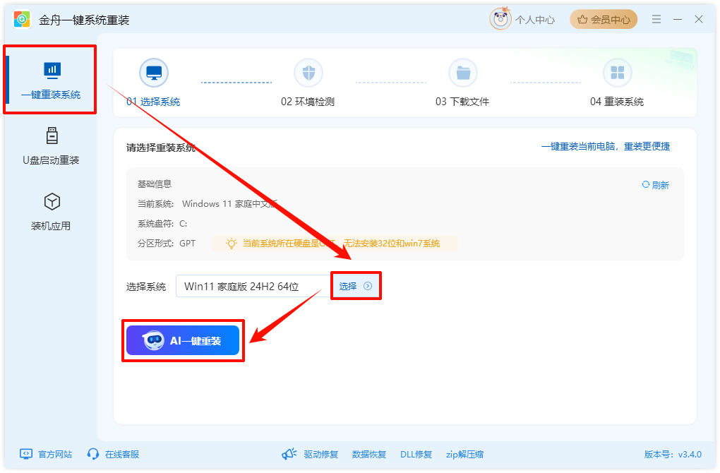Click the 刷新 refresh link
This screenshot has height=473, width=720.
pyautogui.click(x=655, y=184)
